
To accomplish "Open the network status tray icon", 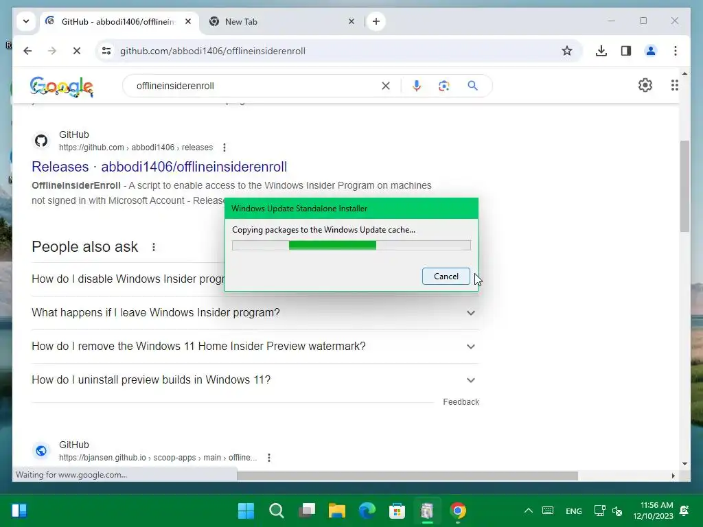I will (x=600, y=511).
